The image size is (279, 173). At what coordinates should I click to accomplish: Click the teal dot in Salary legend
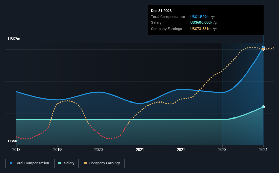[x=60, y=163]
